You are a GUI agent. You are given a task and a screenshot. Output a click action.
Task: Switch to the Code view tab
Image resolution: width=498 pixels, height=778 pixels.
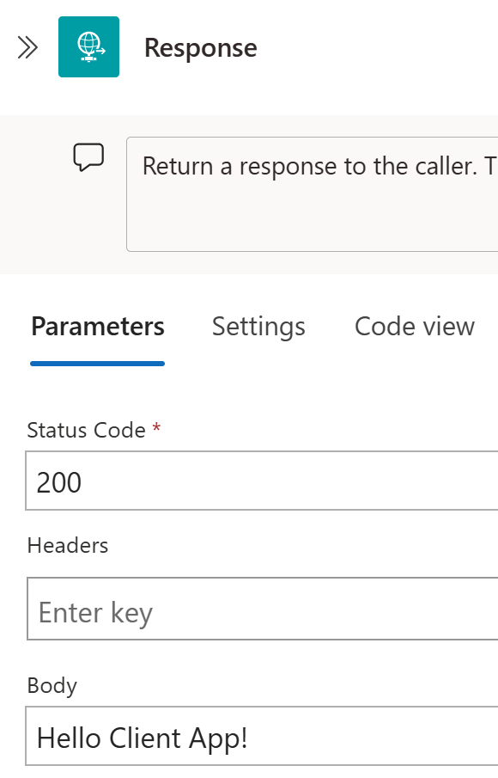415,327
